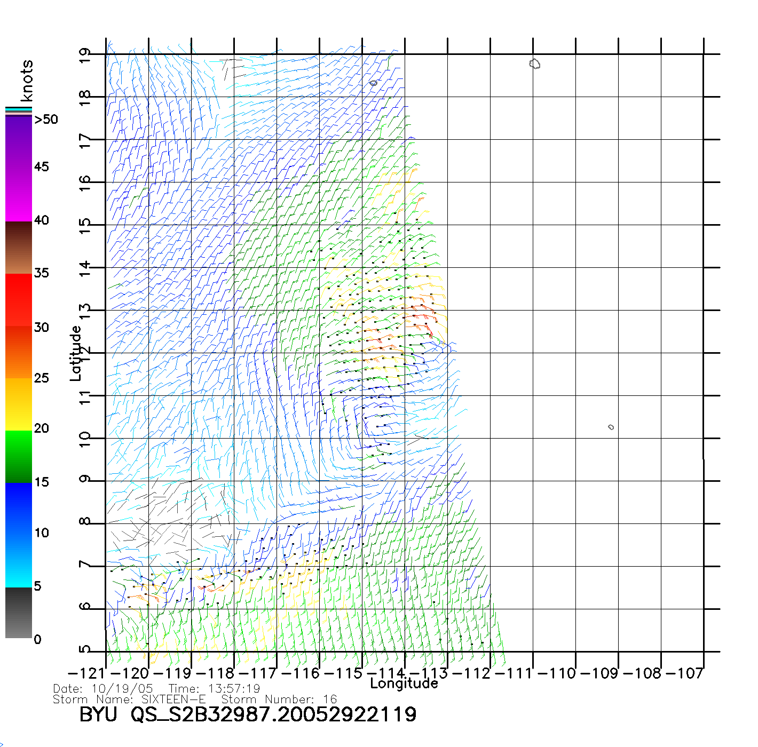Choose the blue 10-15 knots legend band
The width and height of the screenshot is (758, 747).
click(19, 508)
